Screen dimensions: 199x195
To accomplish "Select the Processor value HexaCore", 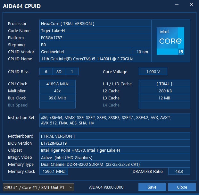I will (95, 23).
